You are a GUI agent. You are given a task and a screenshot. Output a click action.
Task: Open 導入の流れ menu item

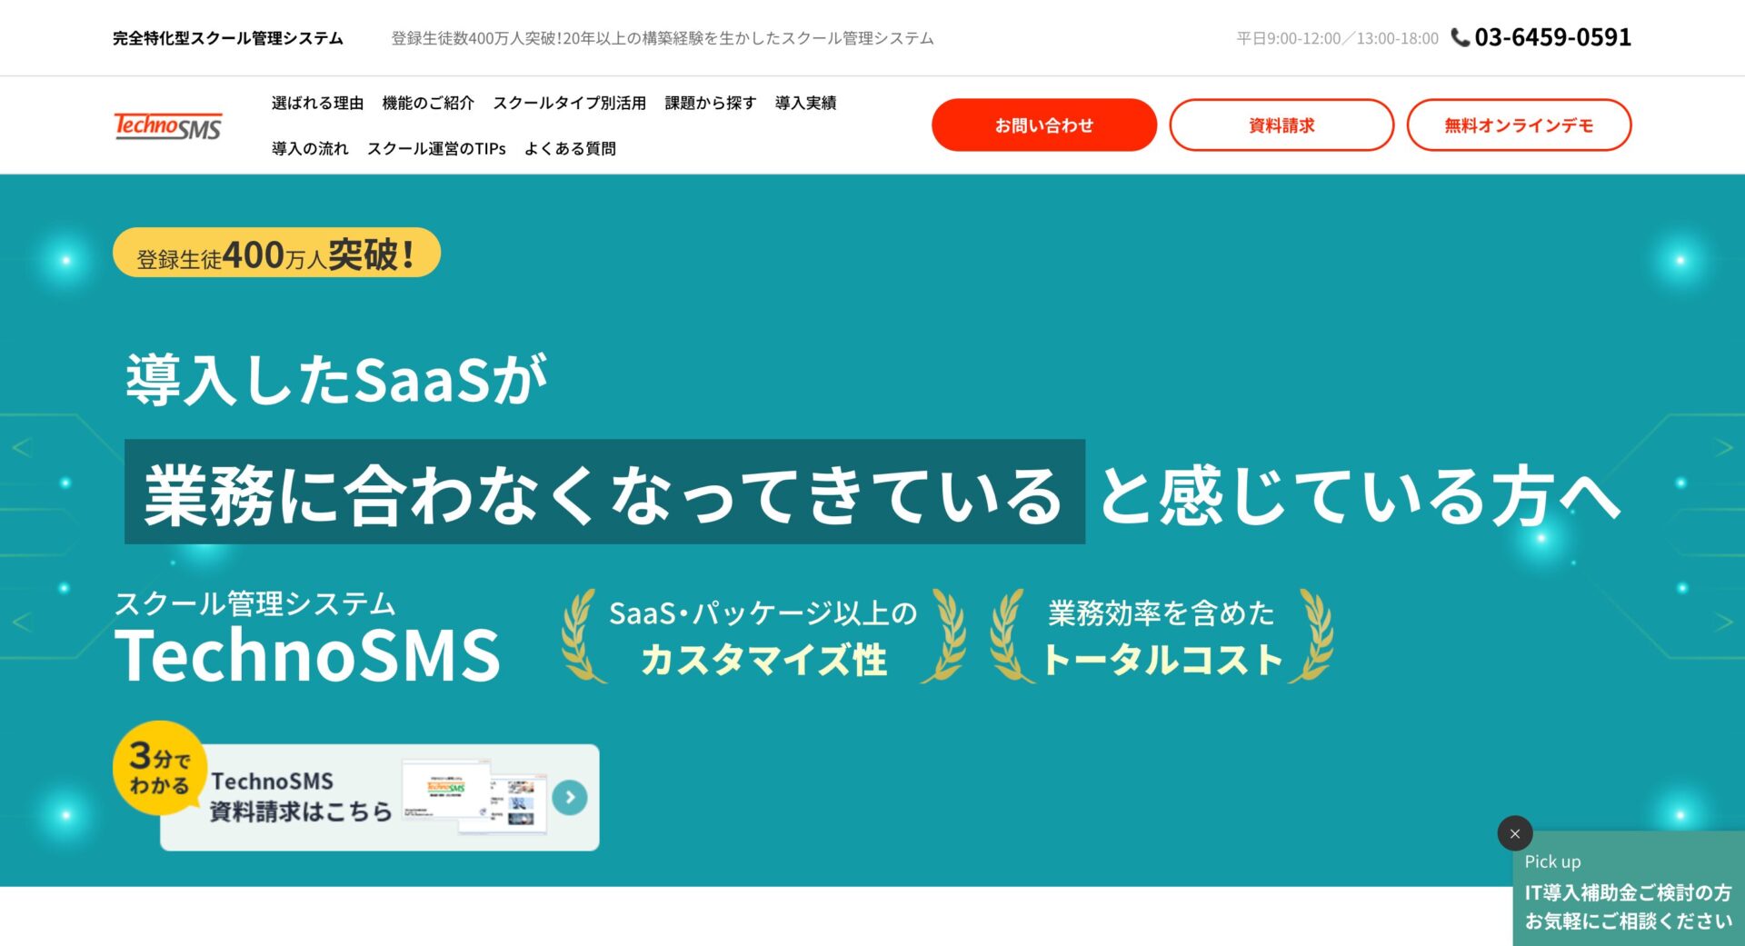[x=310, y=148]
